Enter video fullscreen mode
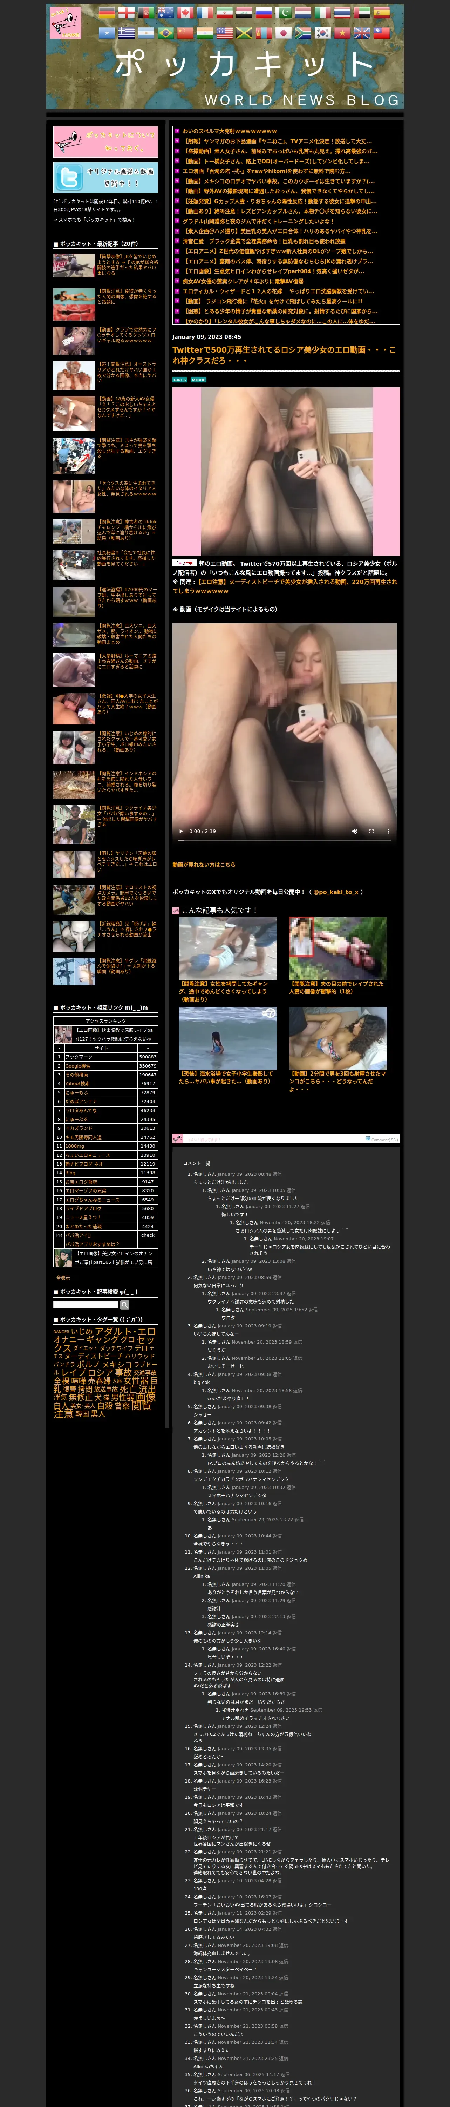Screen dimensions: 450x2107 (371, 831)
